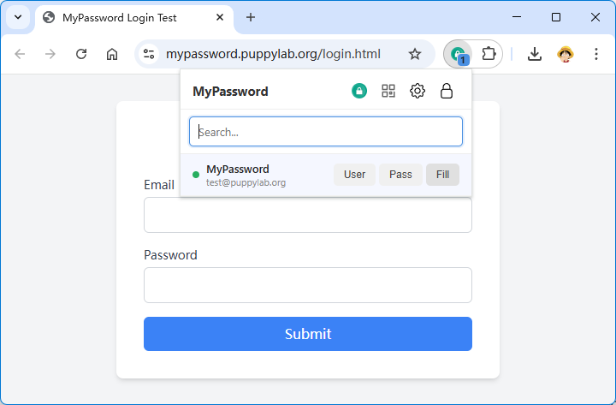The width and height of the screenshot is (616, 405).
Task: Open the browser Downloads icon
Action: tap(535, 54)
